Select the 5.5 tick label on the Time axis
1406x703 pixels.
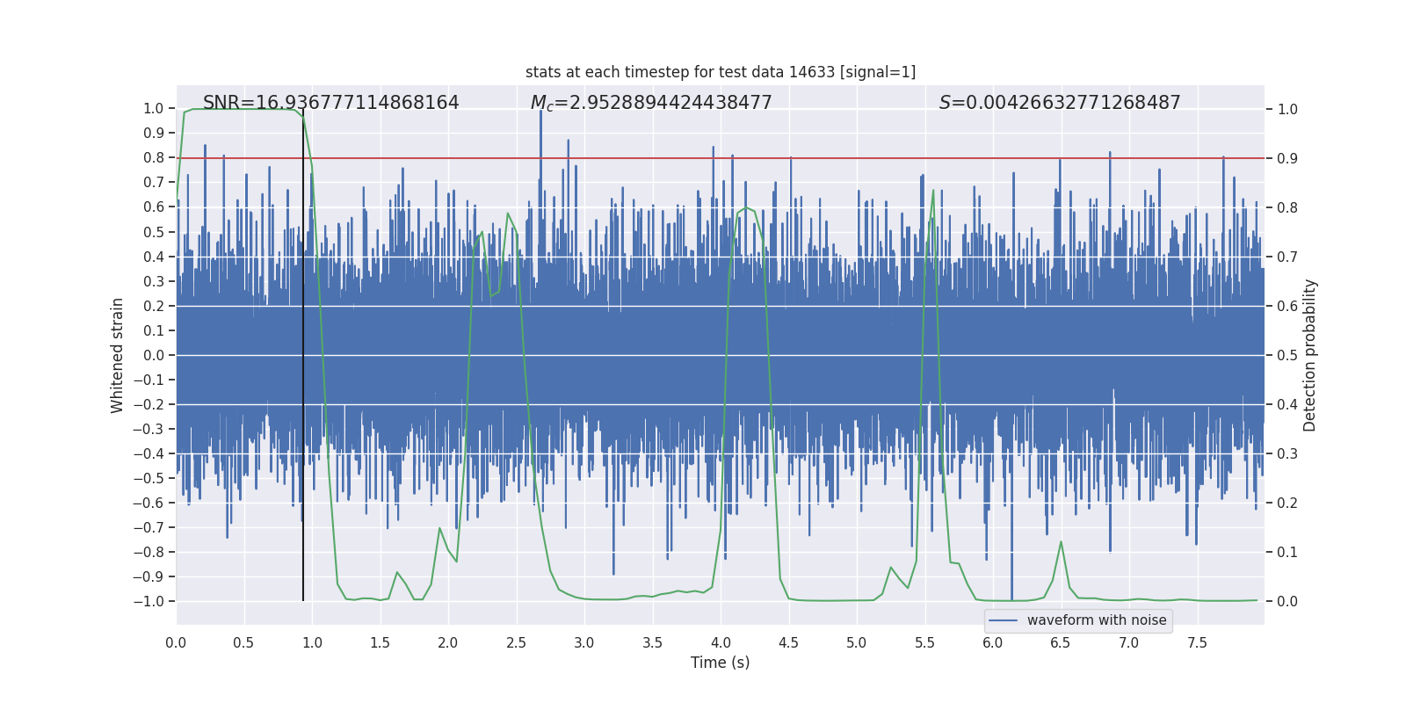point(924,642)
